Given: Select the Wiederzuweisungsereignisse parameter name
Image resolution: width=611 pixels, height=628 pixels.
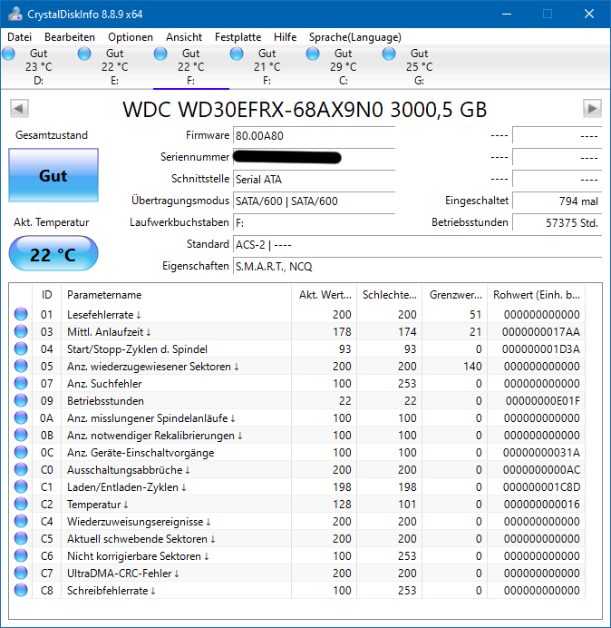Looking at the screenshot, I should (x=139, y=522).
